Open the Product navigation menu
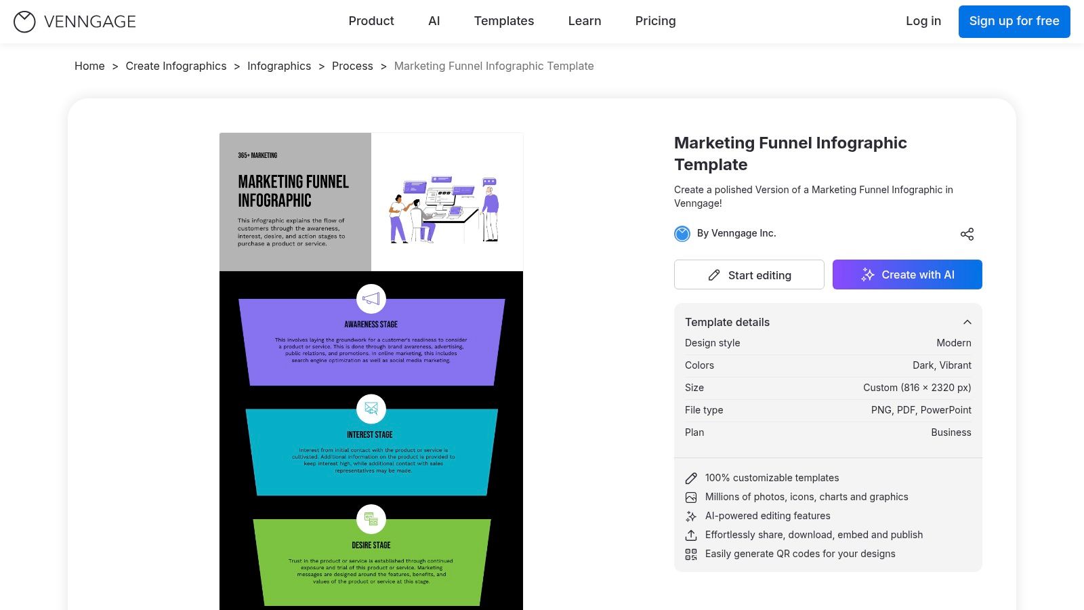This screenshot has height=610, width=1084. pos(371,21)
